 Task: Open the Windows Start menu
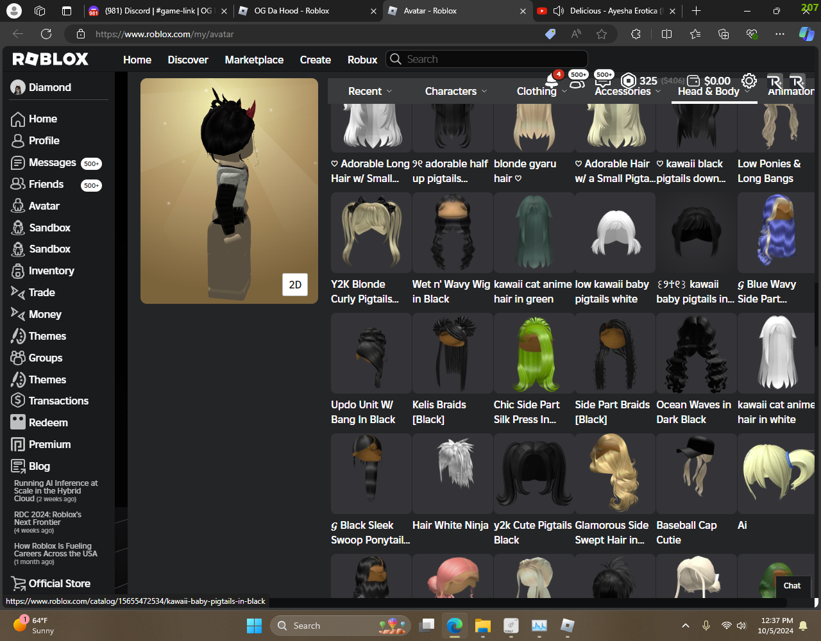pos(254,626)
